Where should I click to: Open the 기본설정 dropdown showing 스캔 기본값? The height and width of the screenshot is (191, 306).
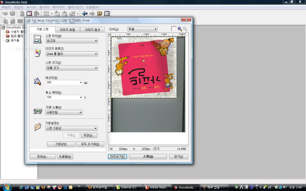(x=71, y=128)
